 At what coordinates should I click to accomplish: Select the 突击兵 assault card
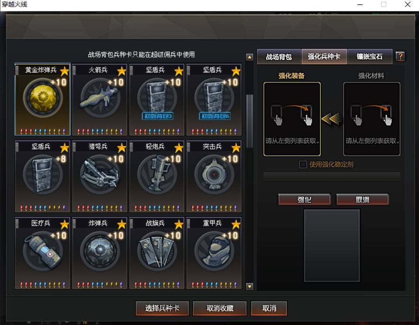click(214, 176)
